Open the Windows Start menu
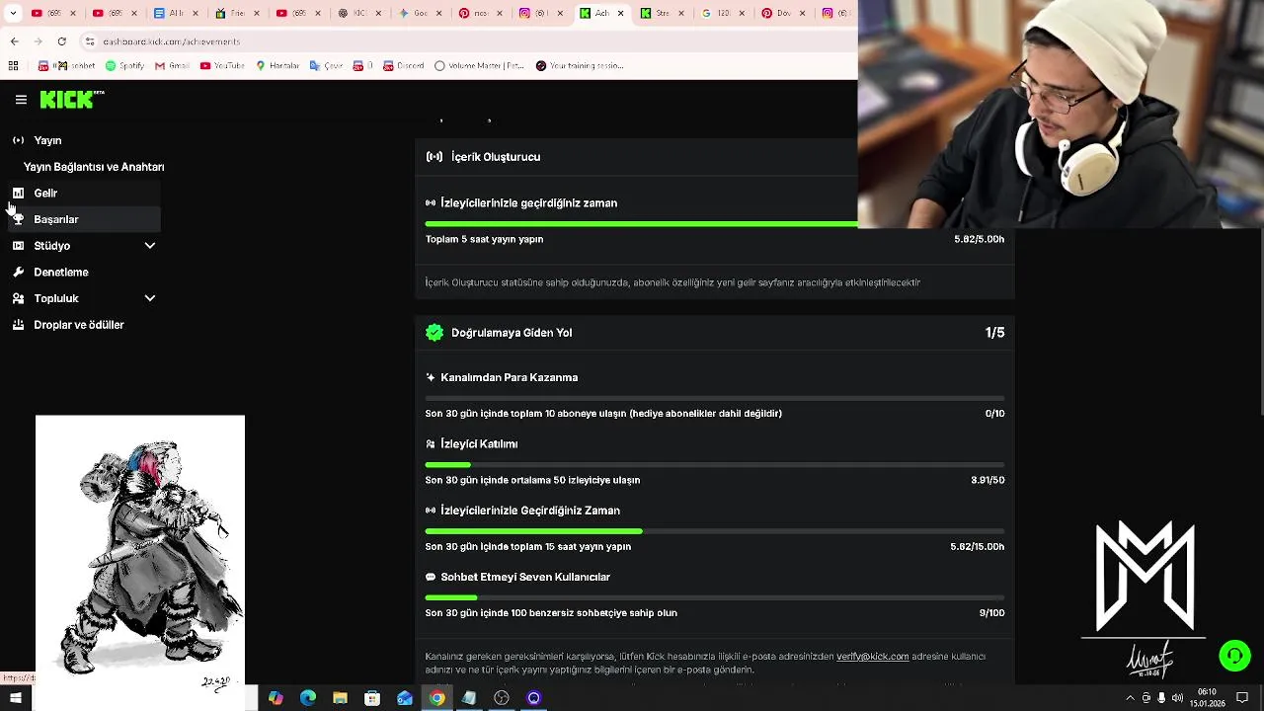The width and height of the screenshot is (1264, 711). tap(15, 698)
